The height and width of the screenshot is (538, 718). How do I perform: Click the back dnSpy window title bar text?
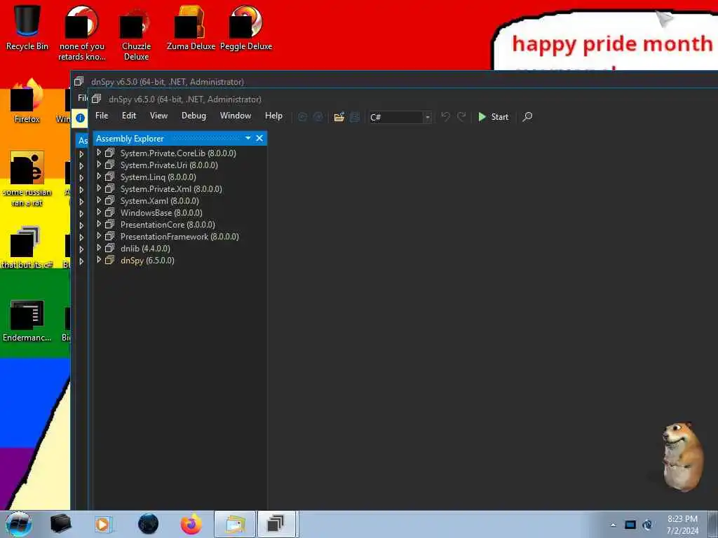coord(167,82)
